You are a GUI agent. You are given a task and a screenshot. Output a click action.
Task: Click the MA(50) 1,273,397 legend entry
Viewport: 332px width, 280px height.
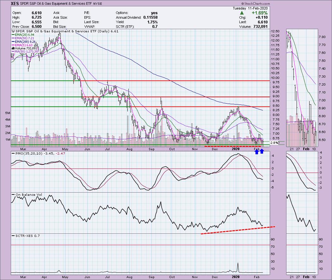tap(25, 52)
